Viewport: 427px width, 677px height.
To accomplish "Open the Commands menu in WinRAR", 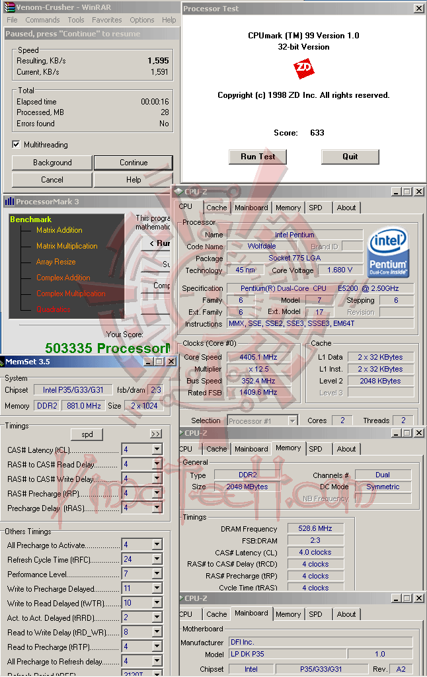I will (x=42, y=20).
